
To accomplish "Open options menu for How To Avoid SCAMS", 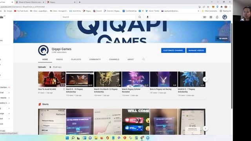I will pos(64,89).
